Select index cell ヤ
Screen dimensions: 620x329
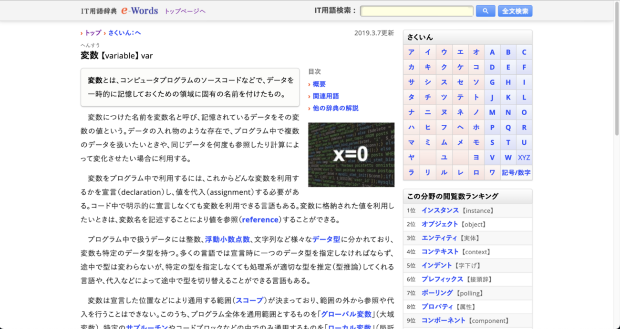point(411,157)
